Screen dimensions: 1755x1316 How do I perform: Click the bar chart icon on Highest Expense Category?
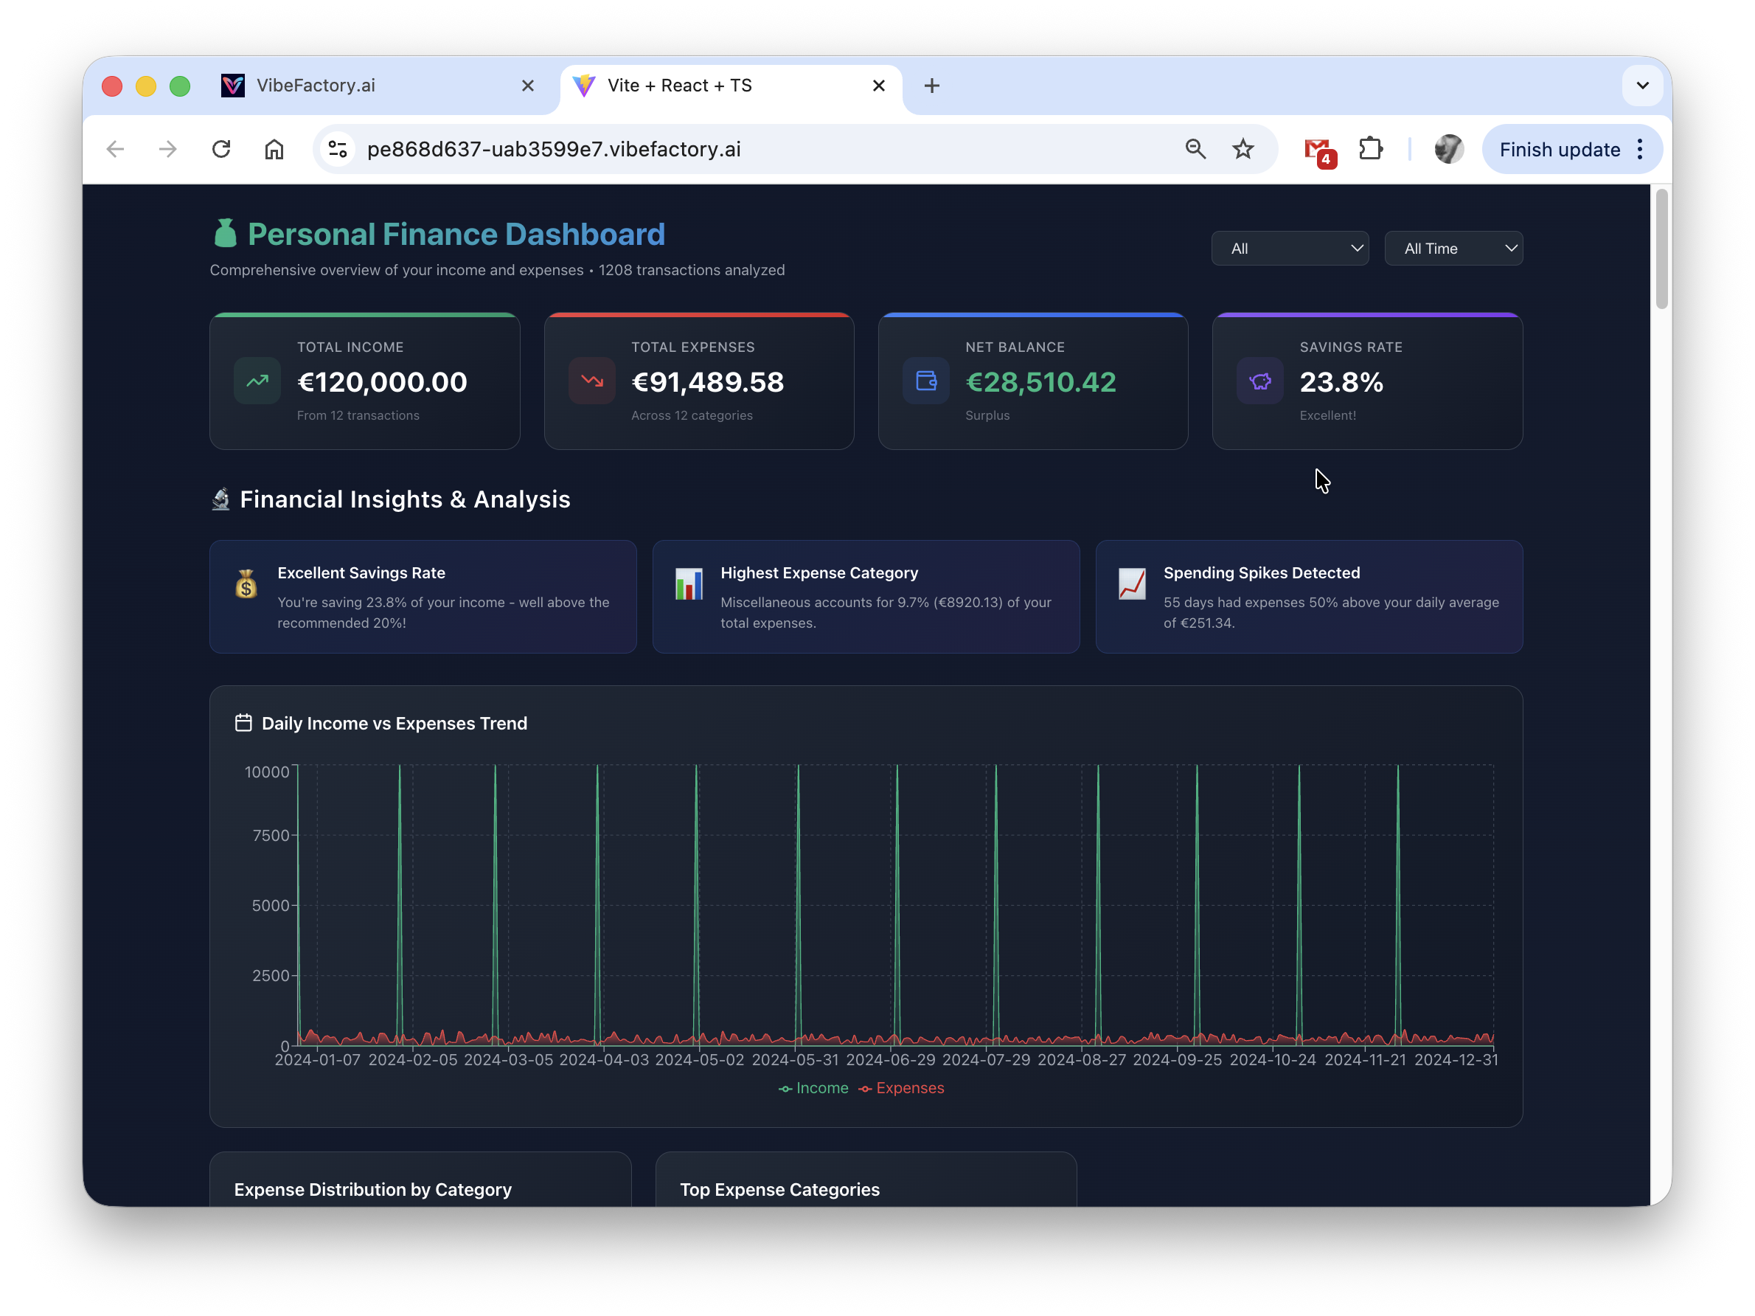point(689,583)
